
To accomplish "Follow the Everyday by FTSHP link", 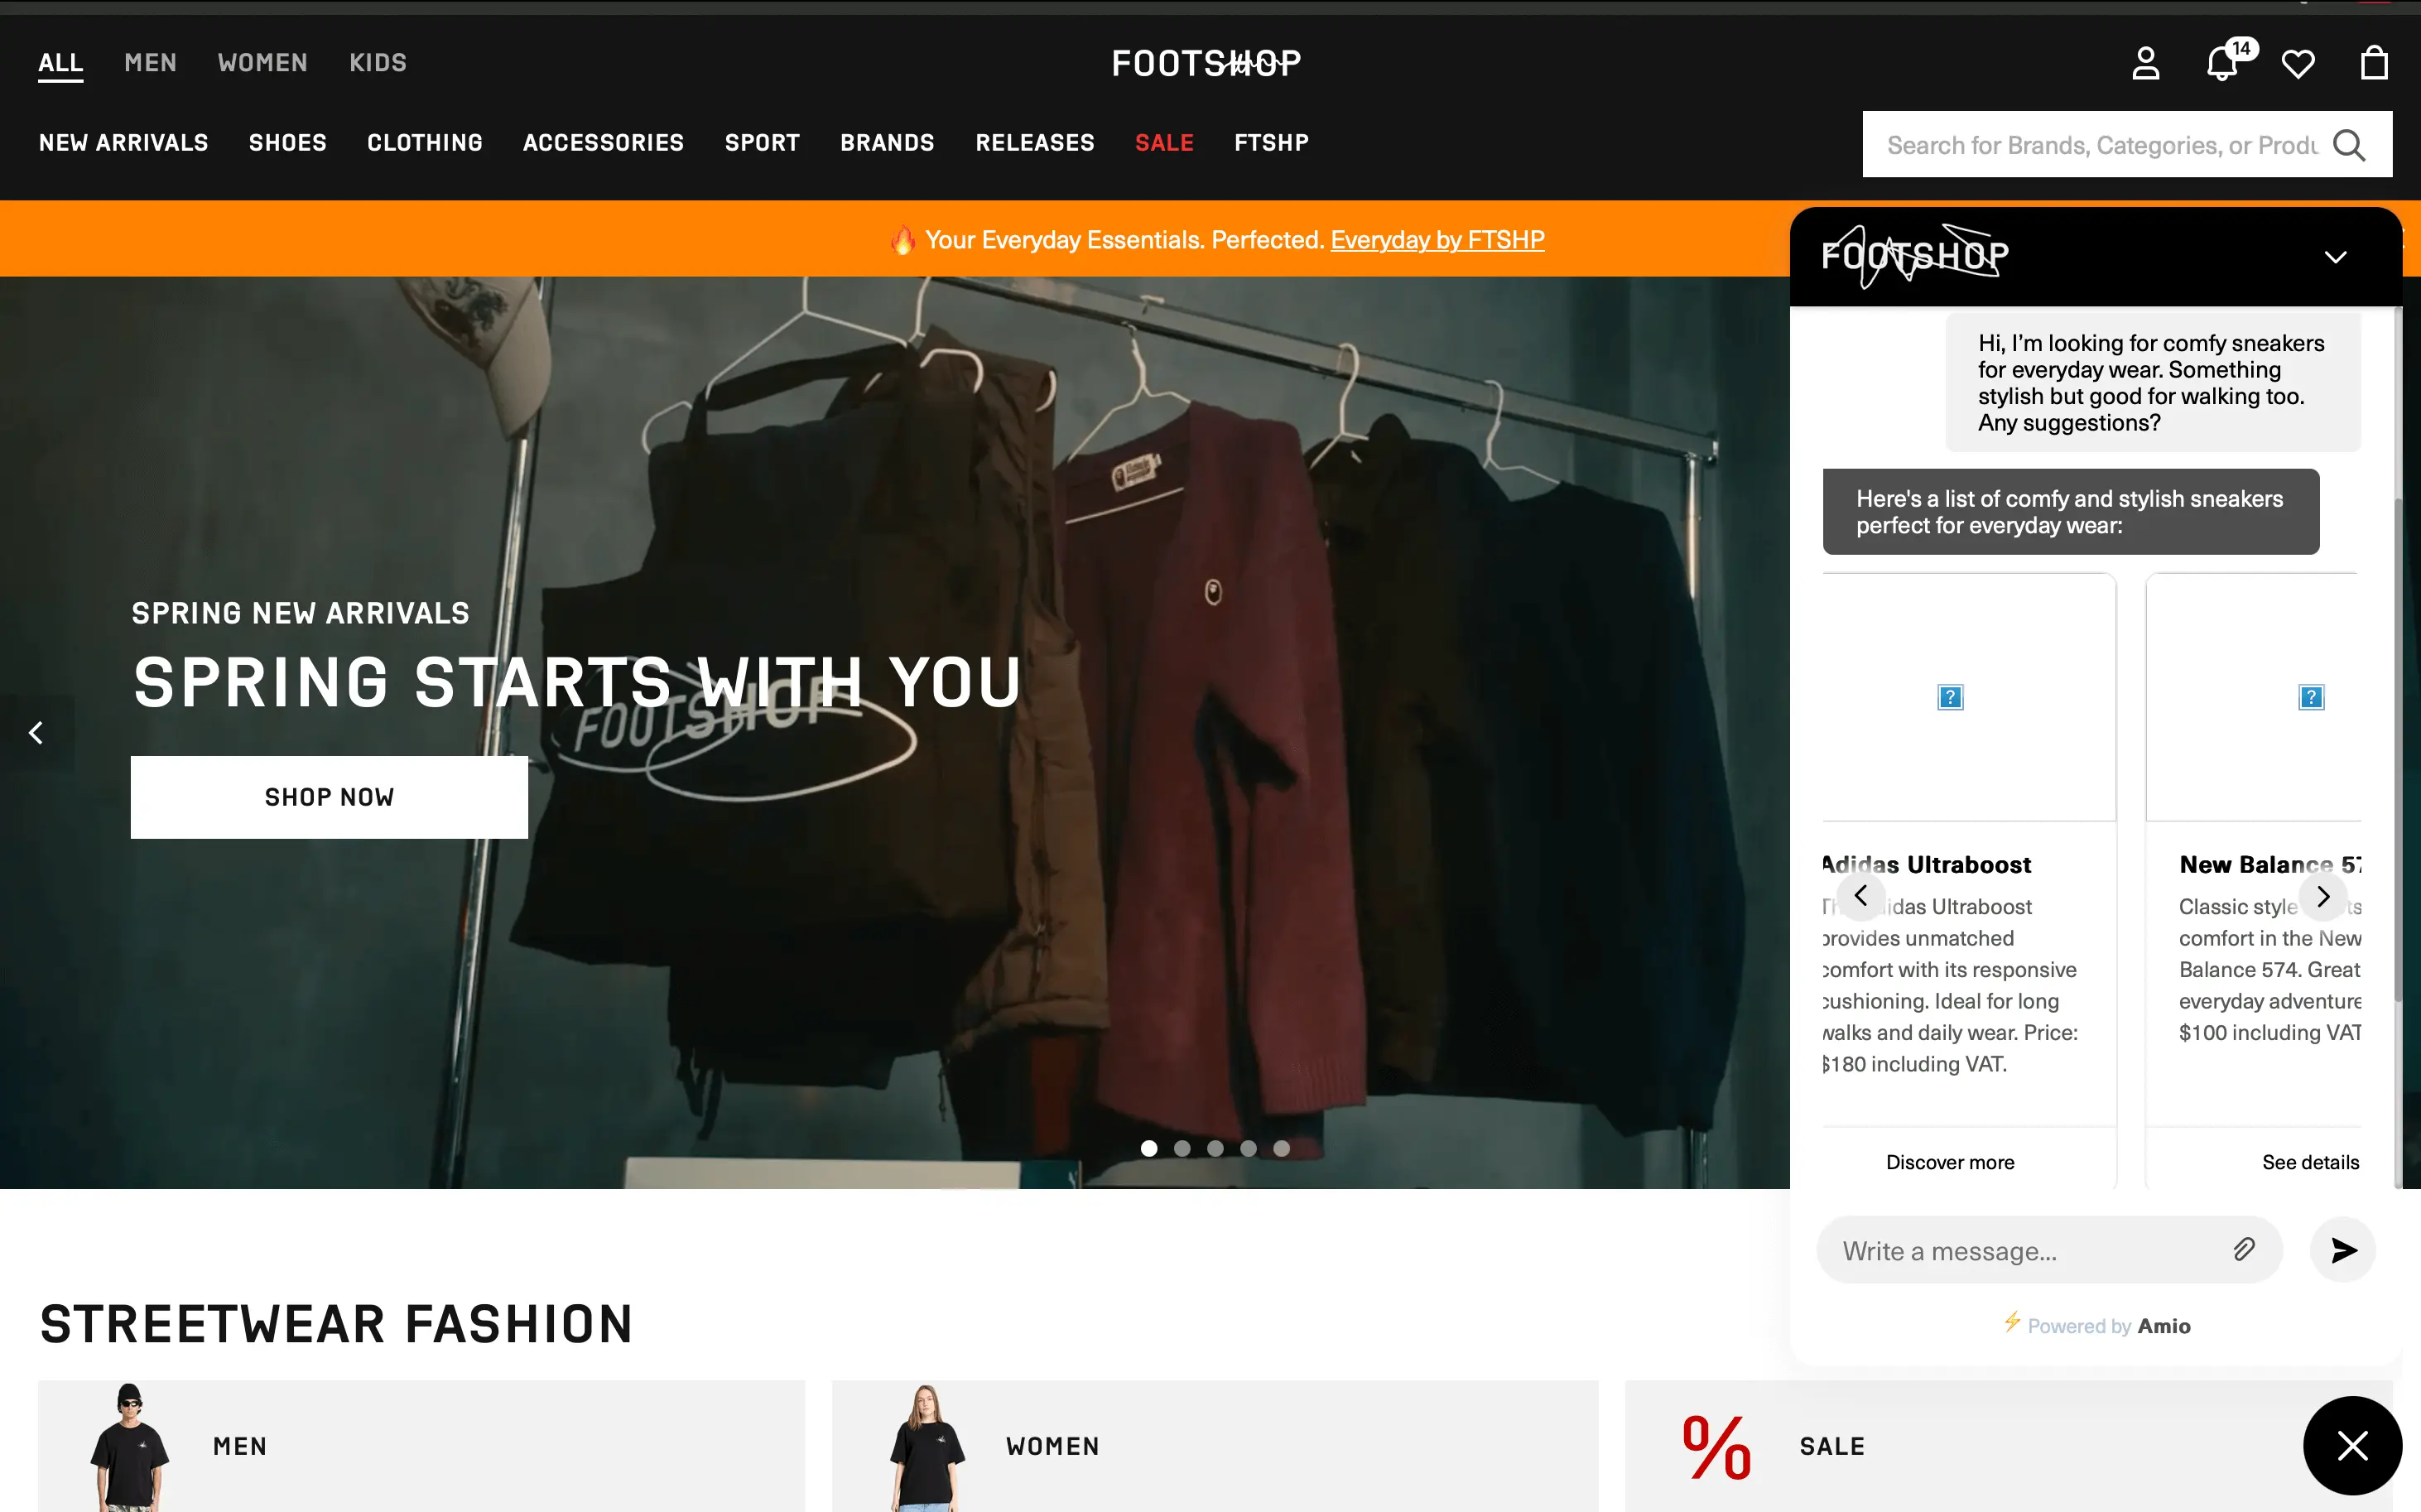I will 1437,240.
